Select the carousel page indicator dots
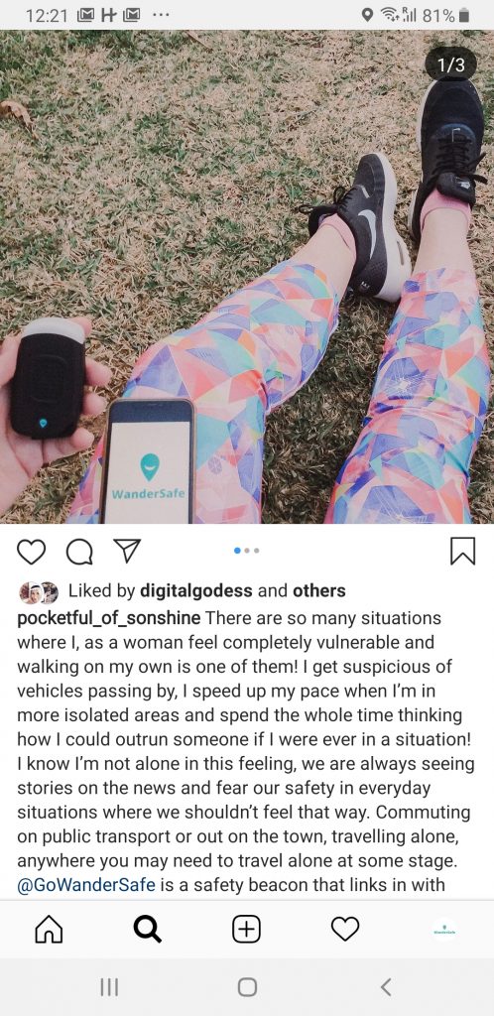 (247, 551)
